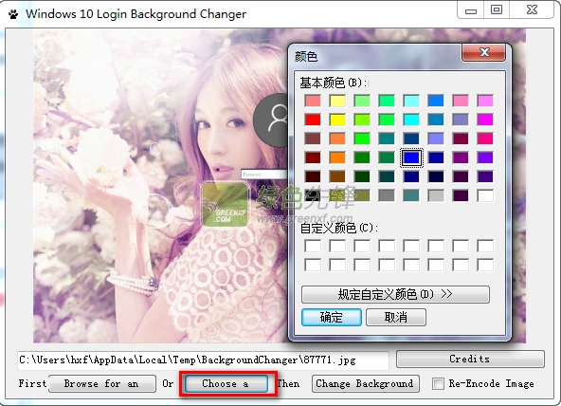Pick the light cyan swatch in the first row
Screen dimensions: 561x406
click(x=411, y=101)
